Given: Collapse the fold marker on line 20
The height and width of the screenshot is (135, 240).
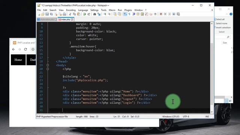Looking at the screenshot, I should (x=48, y=69).
